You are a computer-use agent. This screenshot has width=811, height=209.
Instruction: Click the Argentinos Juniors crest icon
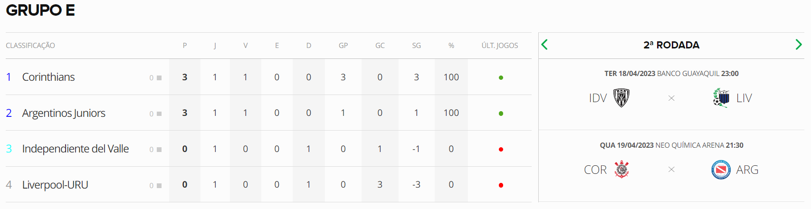pyautogui.click(x=721, y=170)
